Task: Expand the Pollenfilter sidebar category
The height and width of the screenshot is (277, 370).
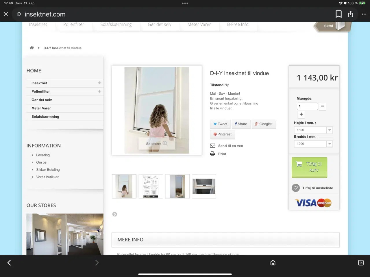Action: click(99, 91)
